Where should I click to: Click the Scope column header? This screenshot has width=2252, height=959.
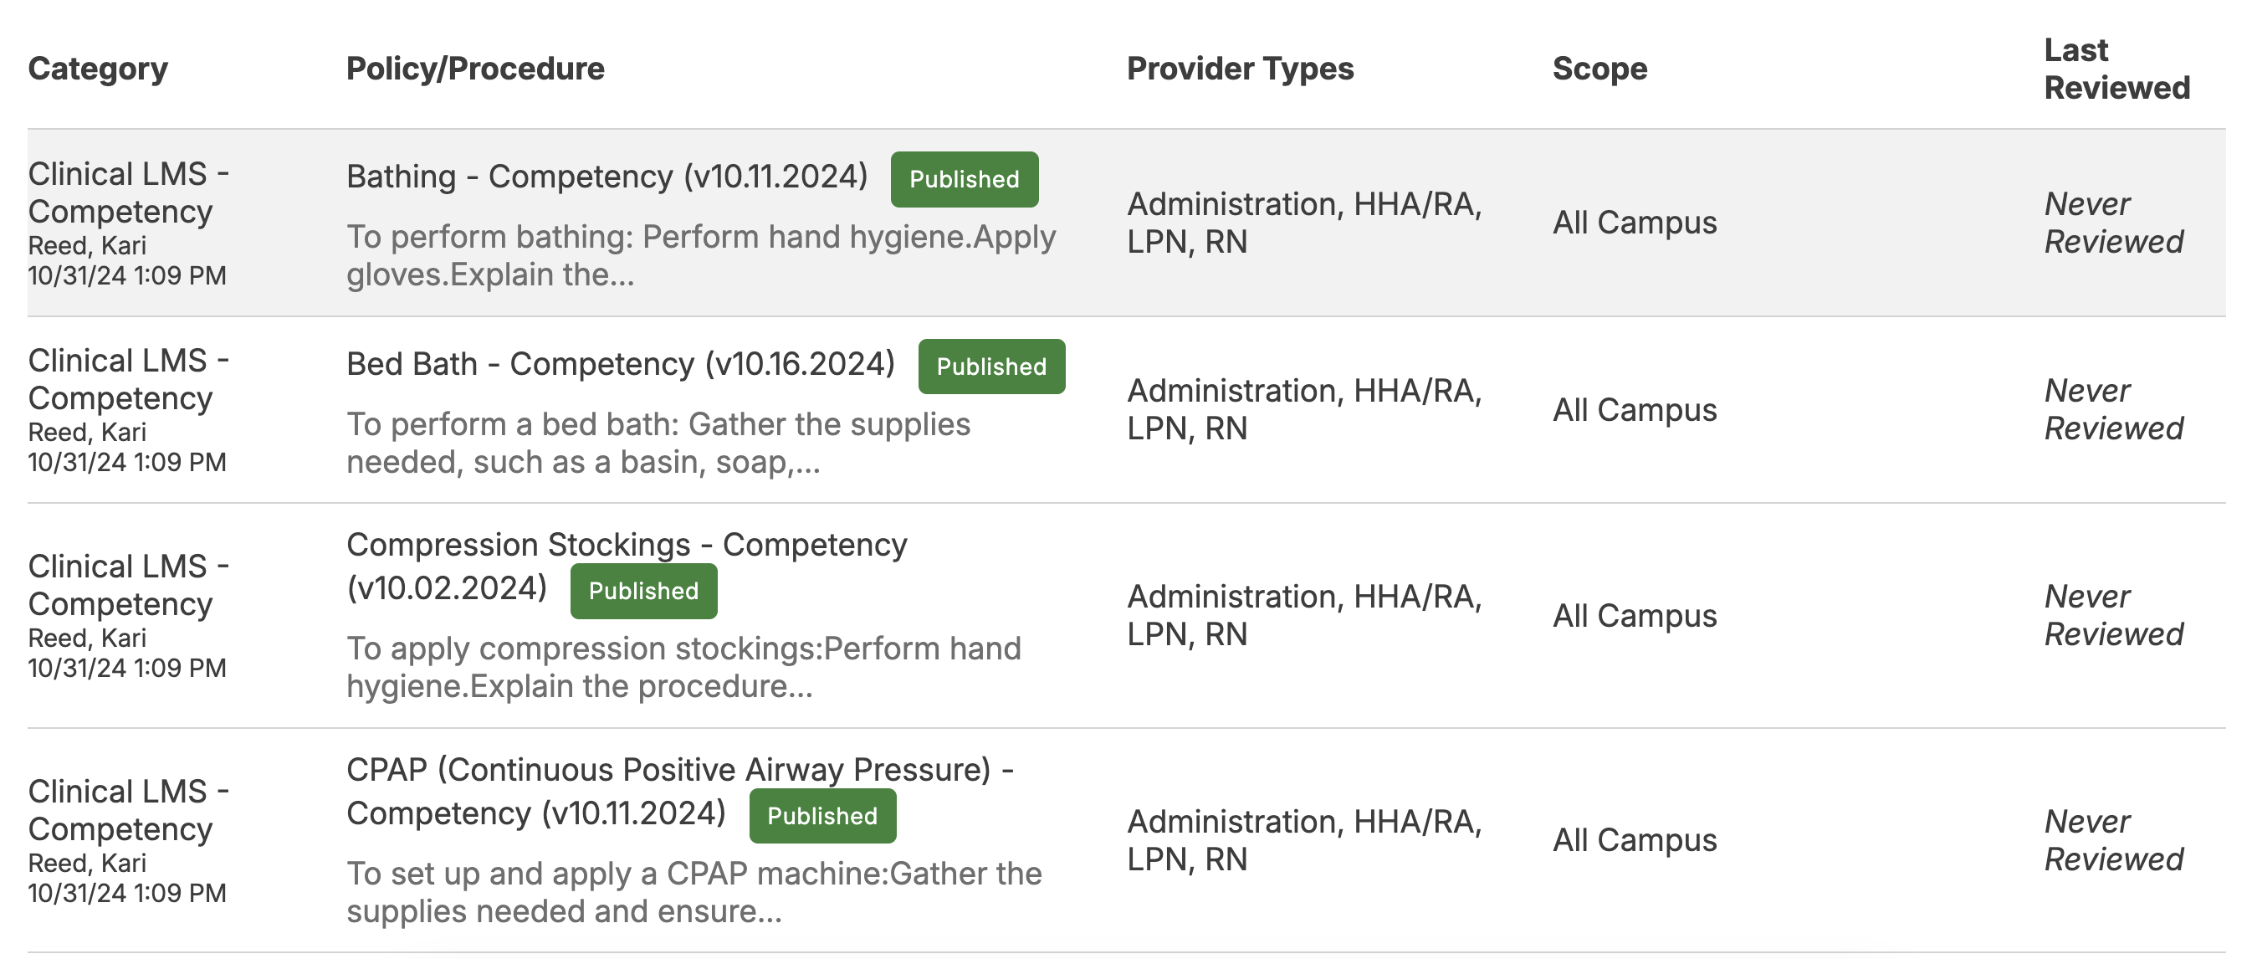[1599, 68]
